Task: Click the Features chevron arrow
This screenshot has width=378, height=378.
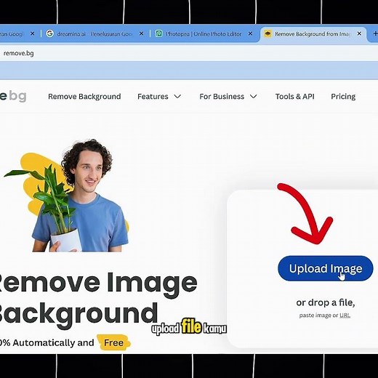Action: [177, 97]
